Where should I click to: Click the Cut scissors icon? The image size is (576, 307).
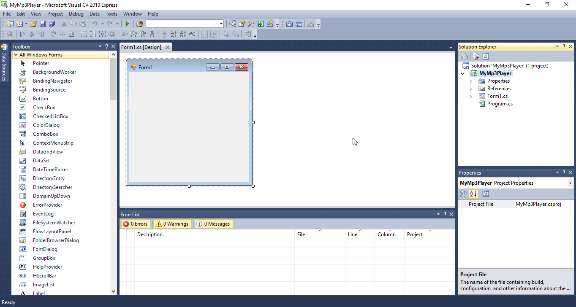(63, 24)
